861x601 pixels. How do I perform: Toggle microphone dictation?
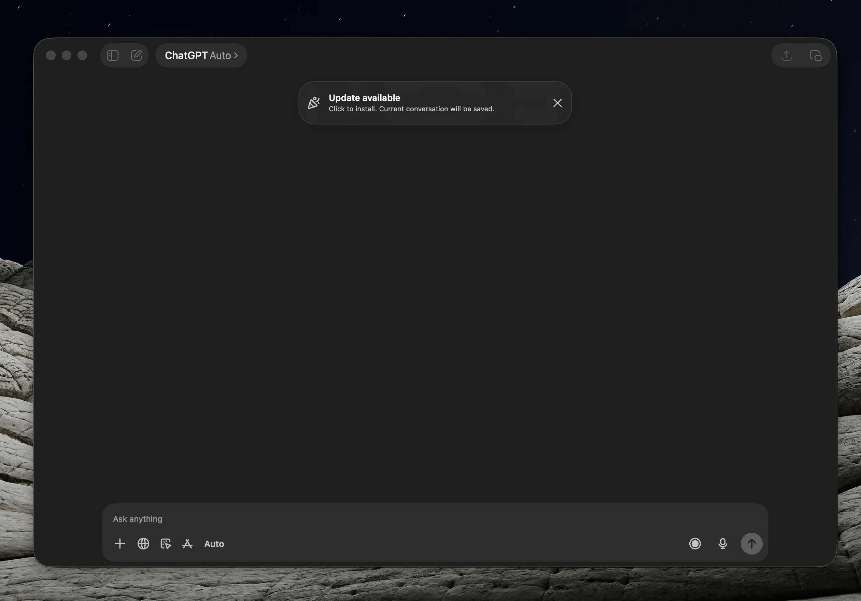click(x=723, y=544)
